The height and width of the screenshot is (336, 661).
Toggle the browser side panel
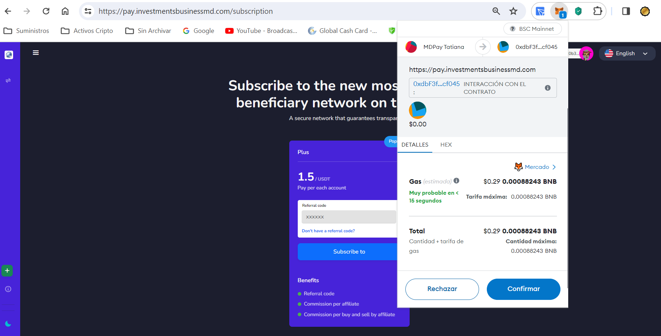(x=626, y=11)
